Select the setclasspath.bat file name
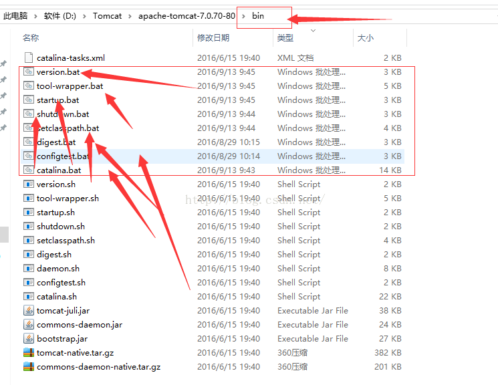 coord(68,128)
